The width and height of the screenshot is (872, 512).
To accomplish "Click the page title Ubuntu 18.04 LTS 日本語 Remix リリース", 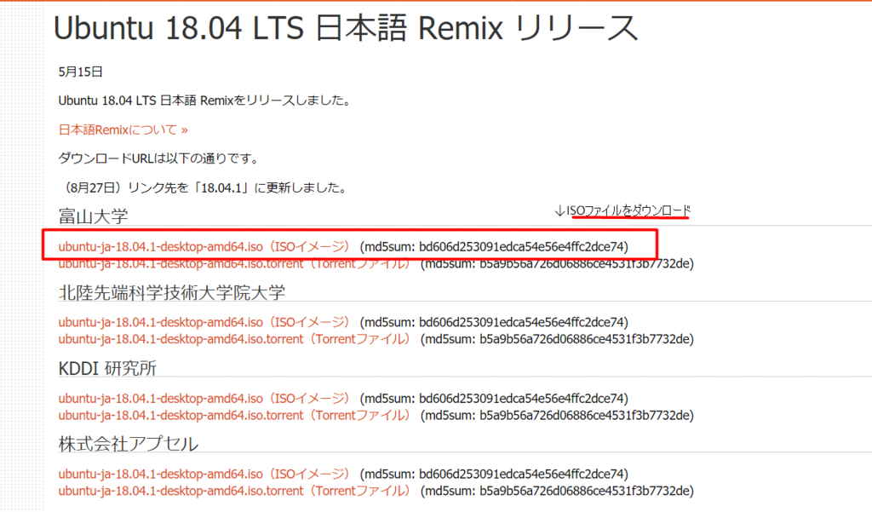I will pyautogui.click(x=346, y=28).
